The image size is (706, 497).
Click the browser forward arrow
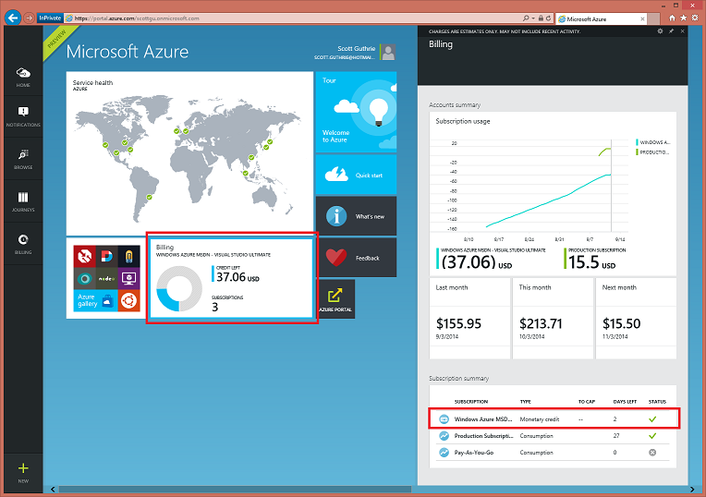(x=30, y=18)
